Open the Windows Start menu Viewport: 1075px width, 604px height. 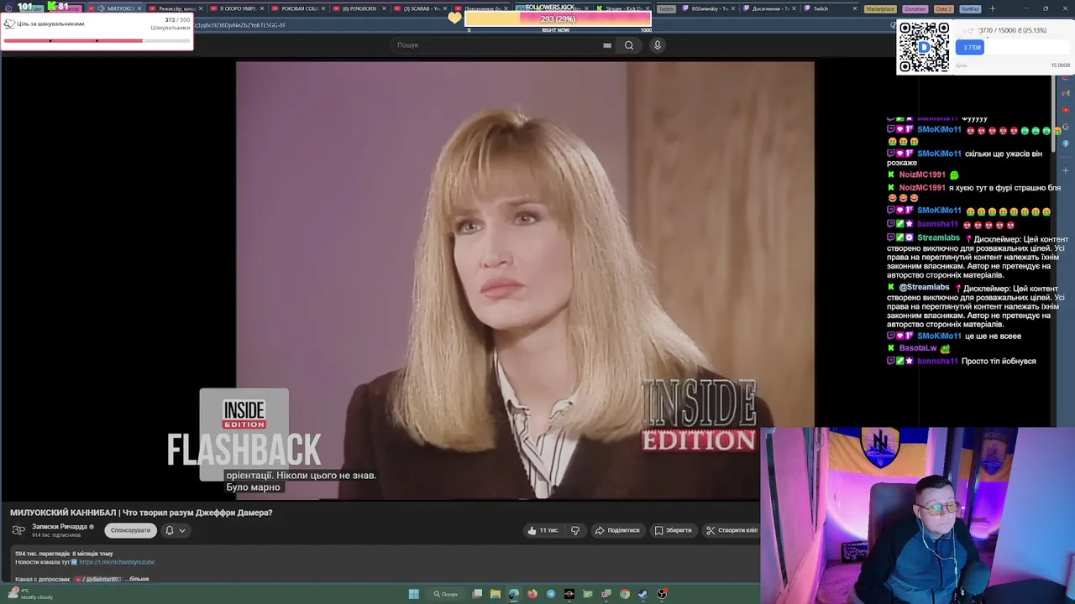413,594
